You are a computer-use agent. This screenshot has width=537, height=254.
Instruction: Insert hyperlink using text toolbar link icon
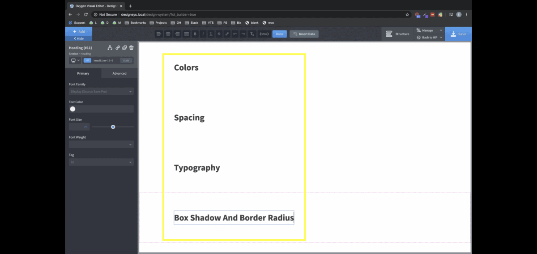point(227,34)
